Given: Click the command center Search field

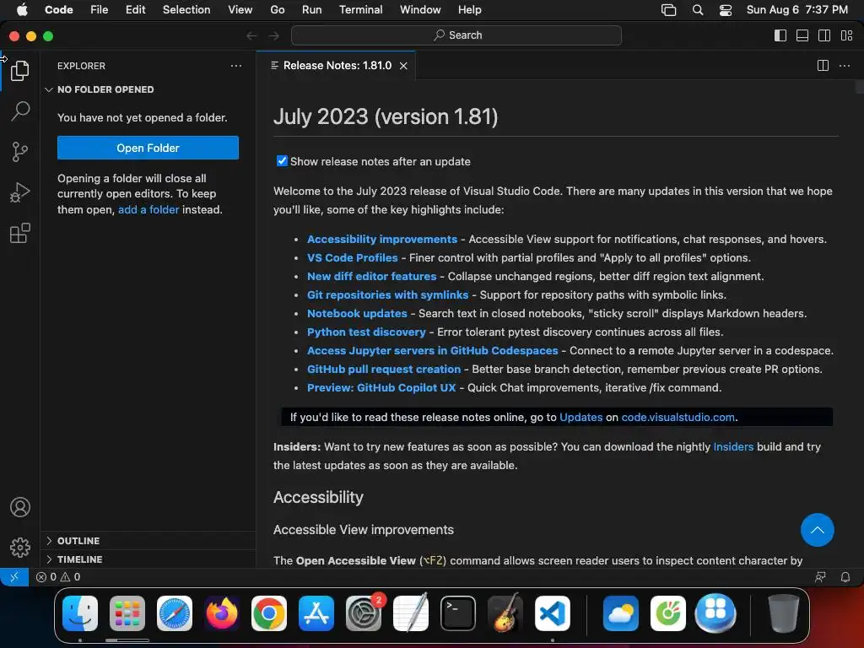Looking at the screenshot, I should coord(456,35).
